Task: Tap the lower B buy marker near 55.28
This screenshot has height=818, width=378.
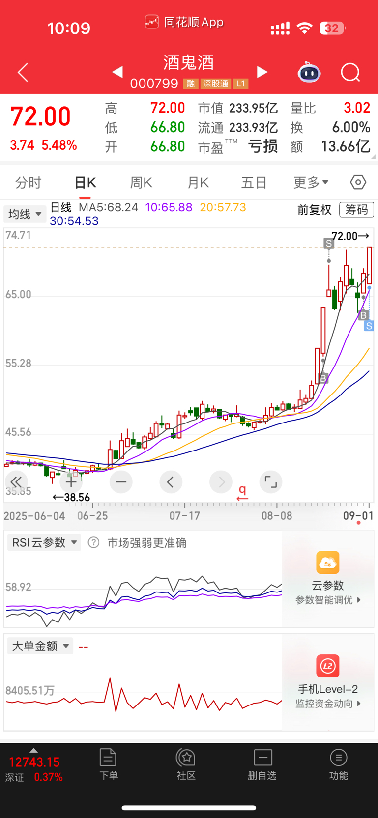Action: pos(323,378)
